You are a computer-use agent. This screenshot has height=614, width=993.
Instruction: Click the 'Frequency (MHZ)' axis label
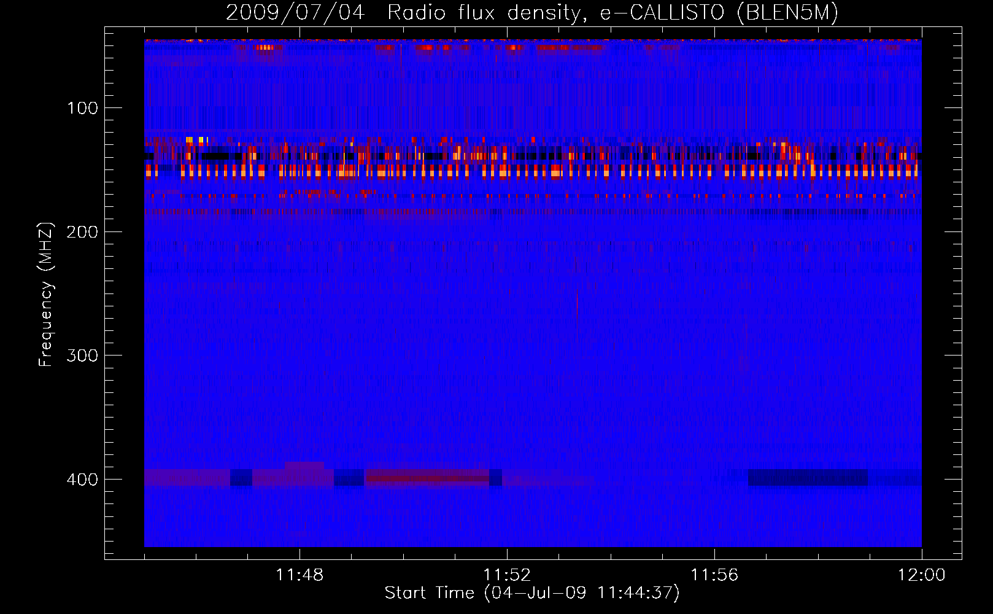pyautogui.click(x=46, y=295)
